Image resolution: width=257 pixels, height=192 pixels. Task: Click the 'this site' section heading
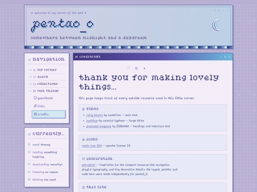[96, 187]
